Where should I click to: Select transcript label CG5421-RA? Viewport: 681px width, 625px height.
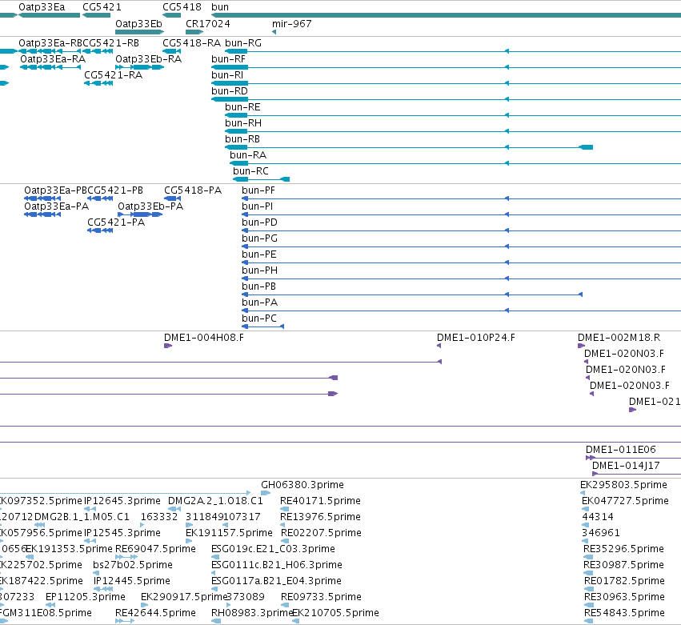pyautogui.click(x=114, y=75)
